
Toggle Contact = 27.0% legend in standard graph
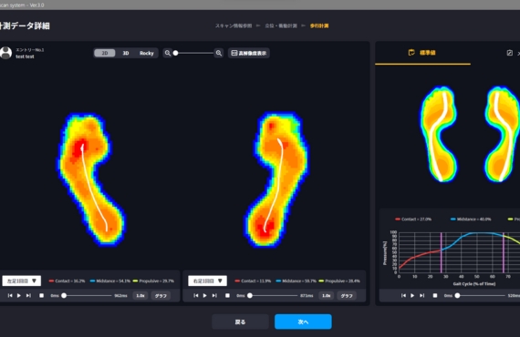coord(413,220)
